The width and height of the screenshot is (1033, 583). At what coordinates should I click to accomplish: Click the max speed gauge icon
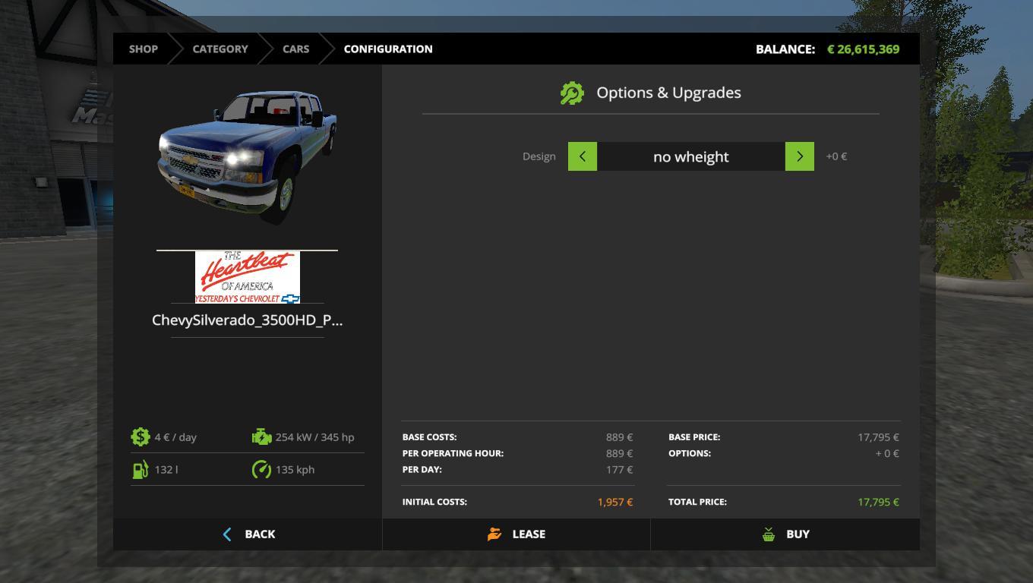[x=261, y=470]
